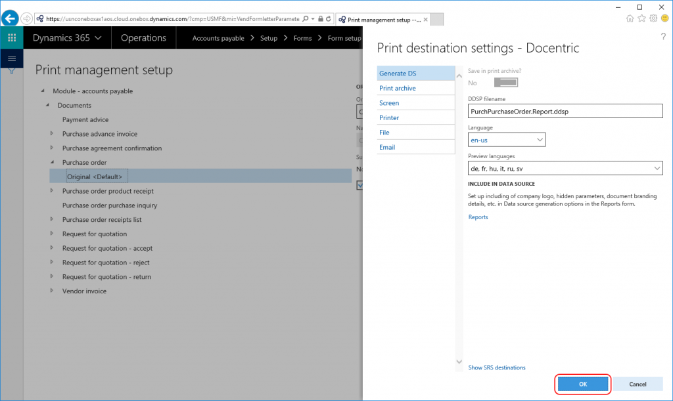Viewport: 673px width, 401px height.
Task: Select Purchase order purchase inquiry item
Action: [110, 205]
